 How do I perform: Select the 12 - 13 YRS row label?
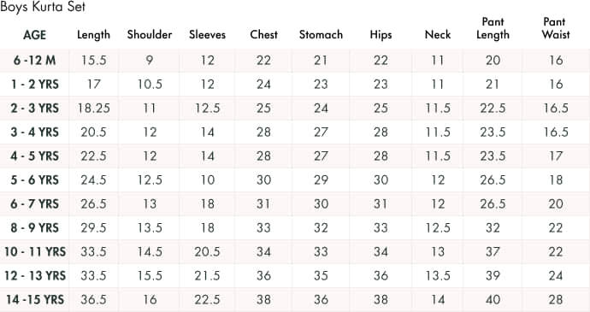34,276
